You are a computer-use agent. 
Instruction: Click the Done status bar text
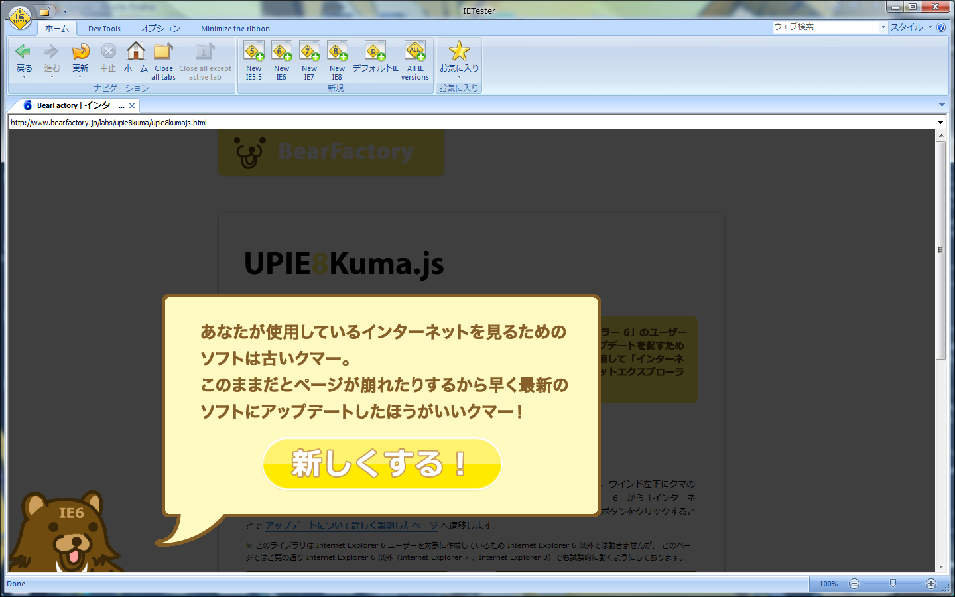pyautogui.click(x=16, y=584)
